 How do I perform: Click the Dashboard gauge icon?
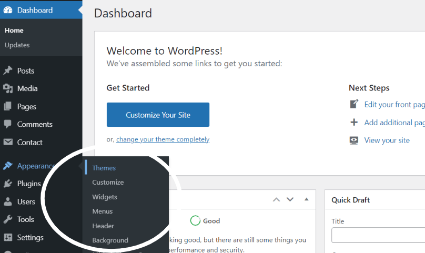(x=8, y=10)
